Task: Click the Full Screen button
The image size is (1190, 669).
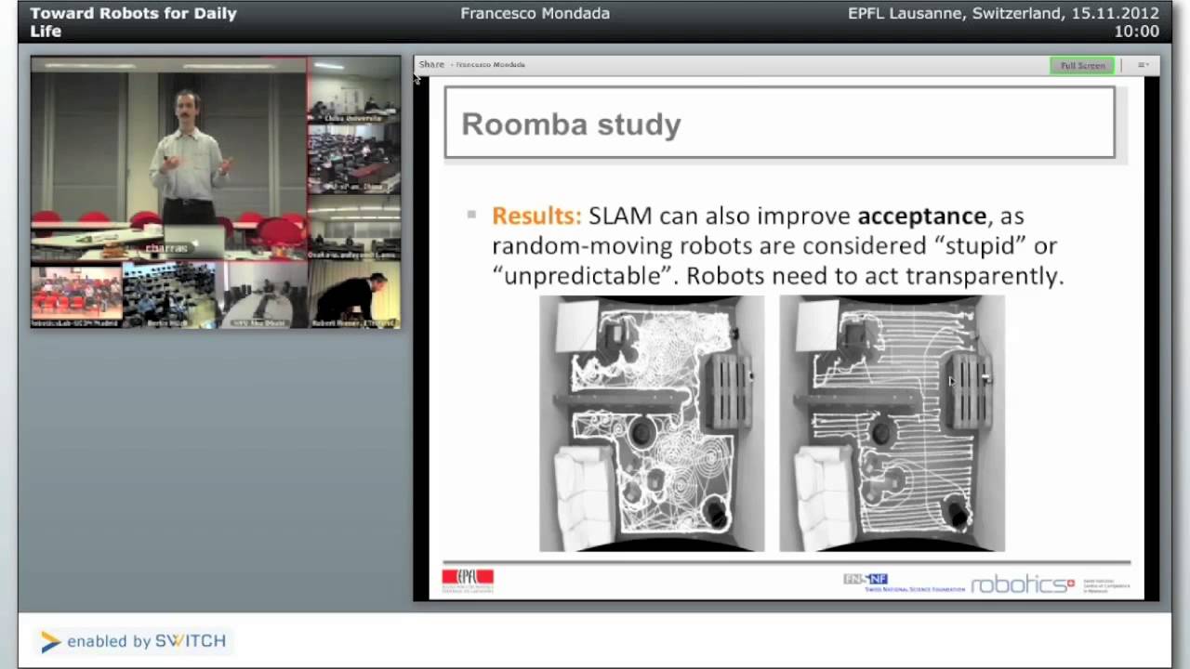Action: [x=1082, y=65]
